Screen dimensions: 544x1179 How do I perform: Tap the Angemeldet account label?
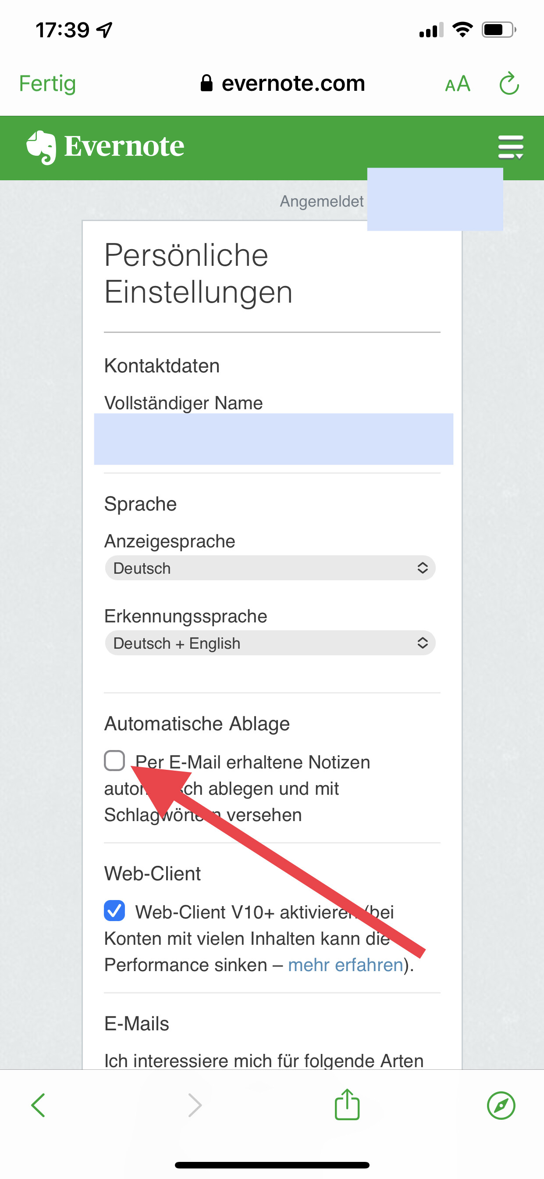click(x=322, y=201)
